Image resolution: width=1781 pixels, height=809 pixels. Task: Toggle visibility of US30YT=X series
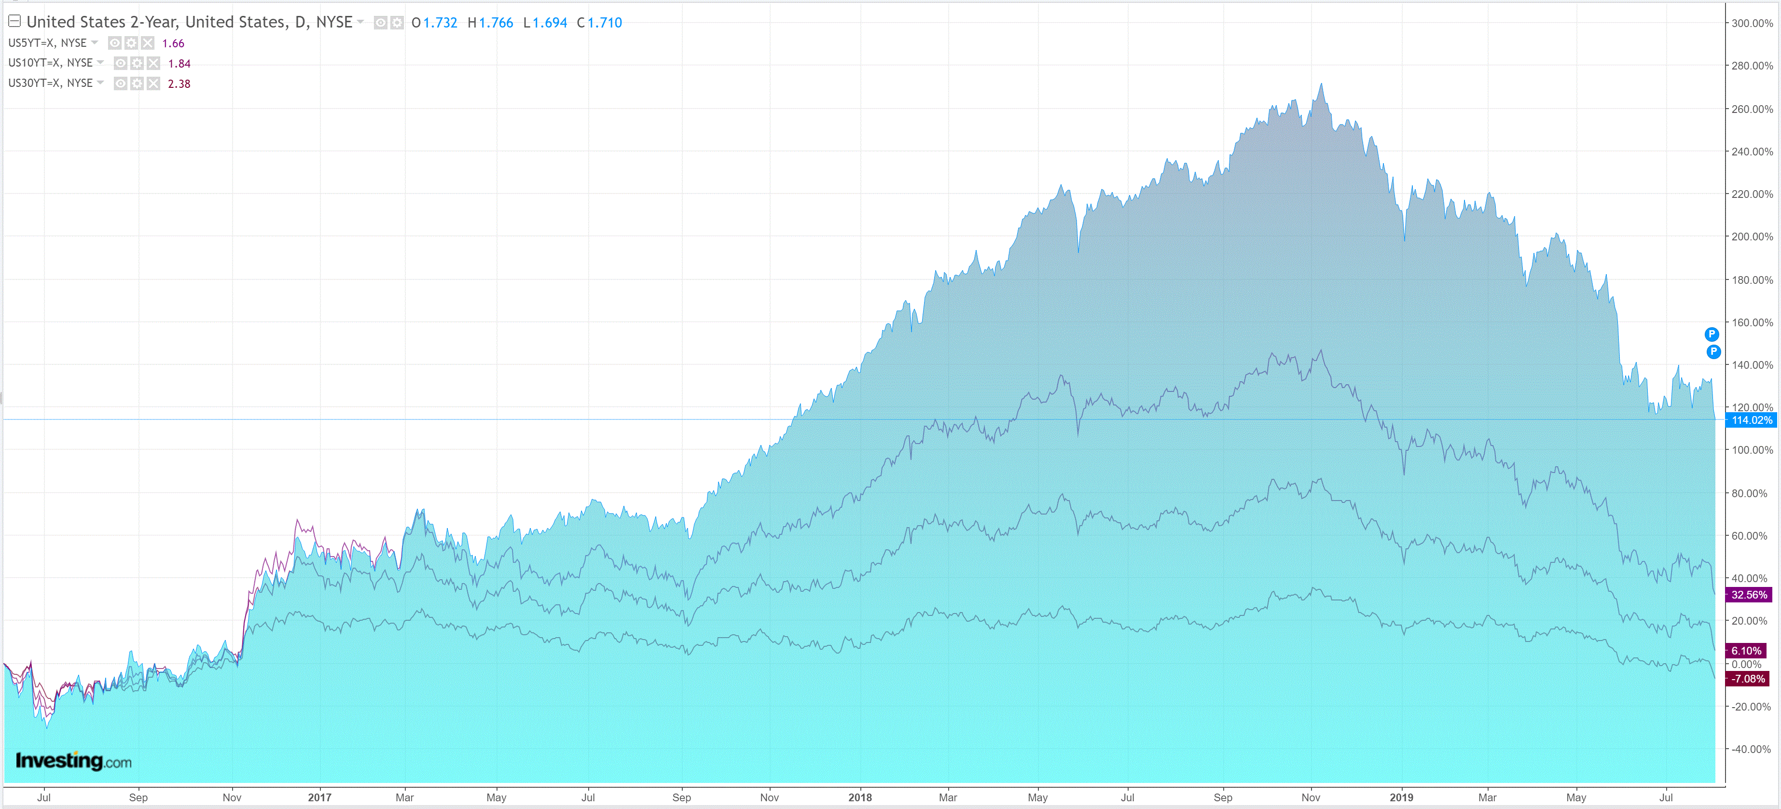(x=120, y=84)
